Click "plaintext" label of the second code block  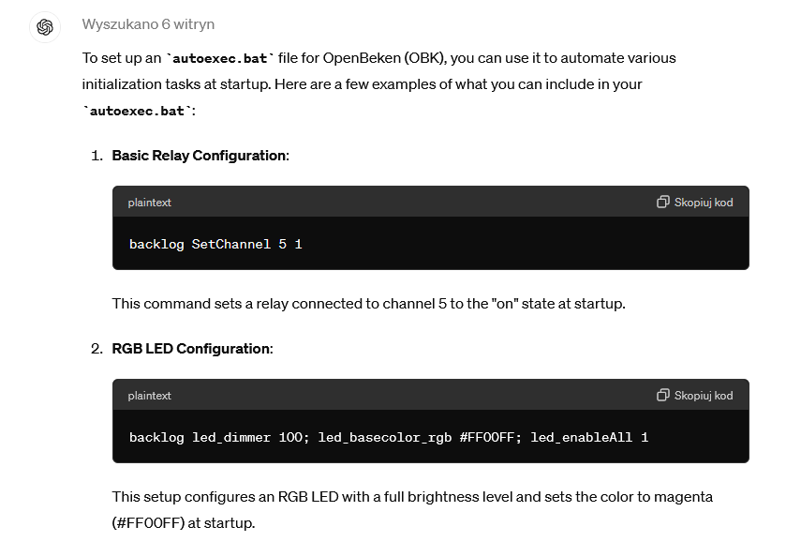pos(150,396)
